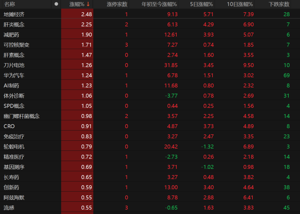Image resolution: width=300 pixels, height=214 pixels.
Task: Select the AI制药 row
Action: [x=150, y=86]
